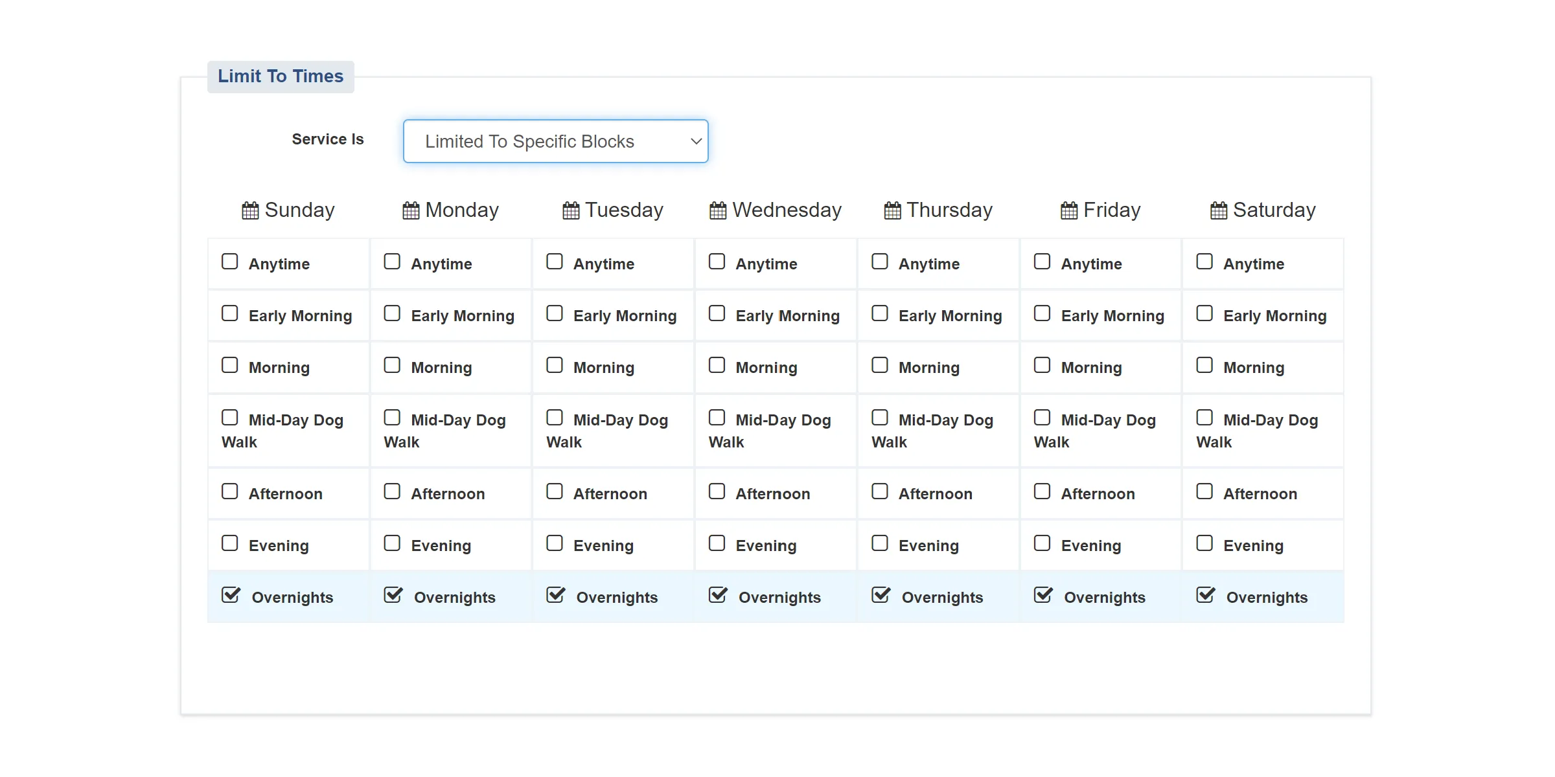Viewport: 1555px width, 777px height.
Task: Click the Thursday calendar icon
Action: [x=892, y=211]
